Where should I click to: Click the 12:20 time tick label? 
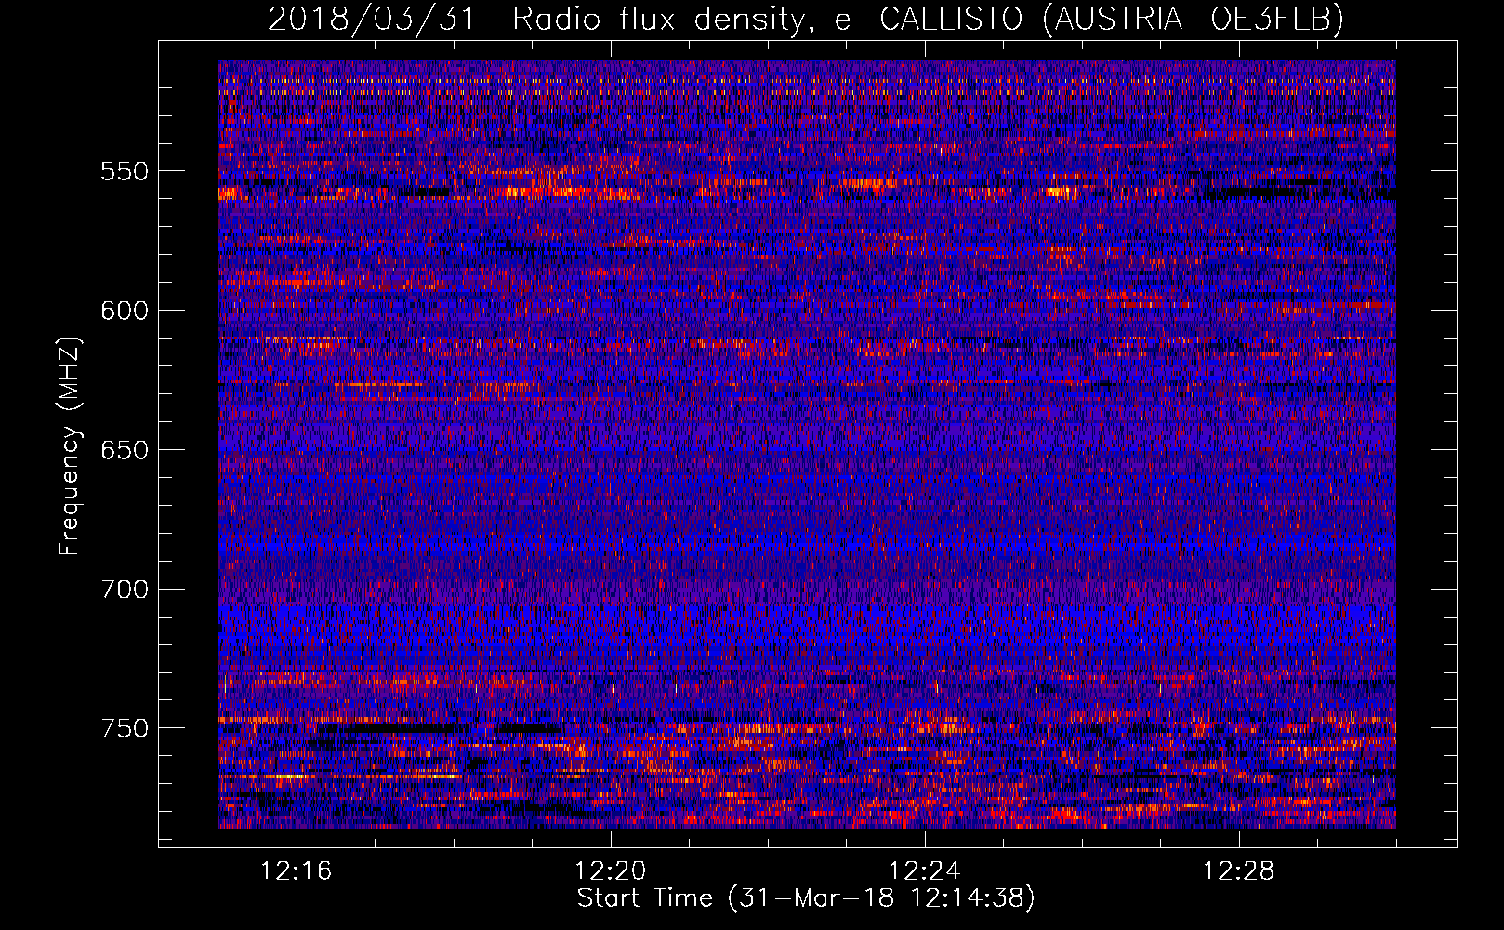tap(611, 871)
